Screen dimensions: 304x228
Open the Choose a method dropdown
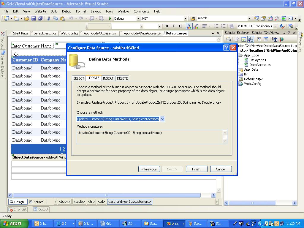[x=162, y=119]
